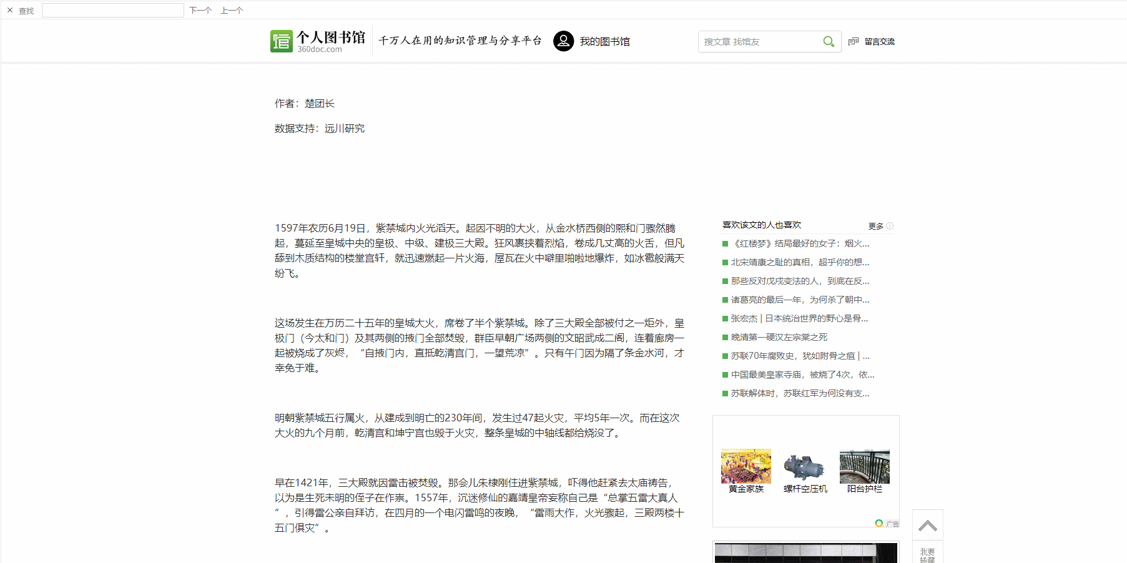The width and height of the screenshot is (1127, 563).
Task: Open the article 晚清第一硬汉左宗棠之死
Action: coord(779,337)
